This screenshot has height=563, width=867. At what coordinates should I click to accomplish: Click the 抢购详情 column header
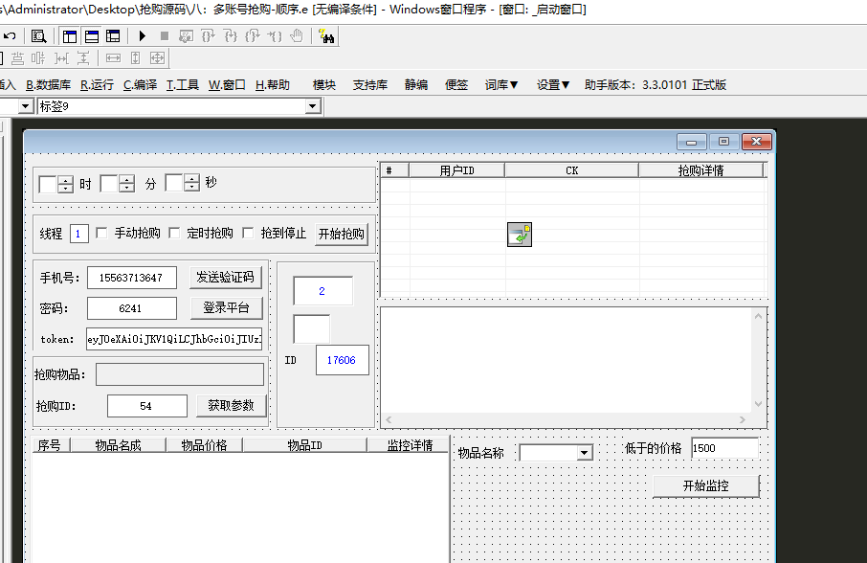pos(700,170)
